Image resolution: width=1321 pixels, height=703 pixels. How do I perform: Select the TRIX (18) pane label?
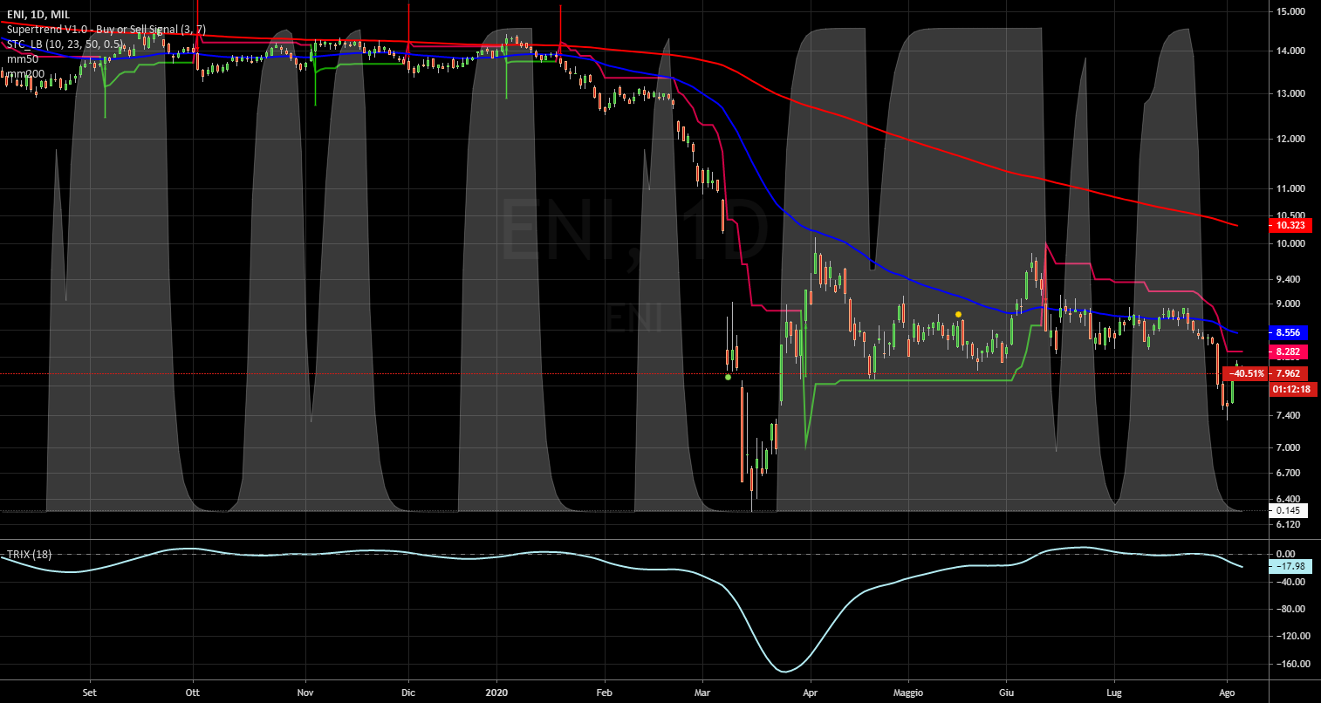coord(29,555)
